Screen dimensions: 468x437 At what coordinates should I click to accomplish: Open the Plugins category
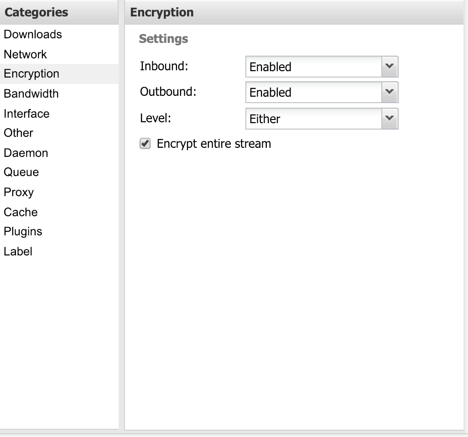click(x=23, y=232)
